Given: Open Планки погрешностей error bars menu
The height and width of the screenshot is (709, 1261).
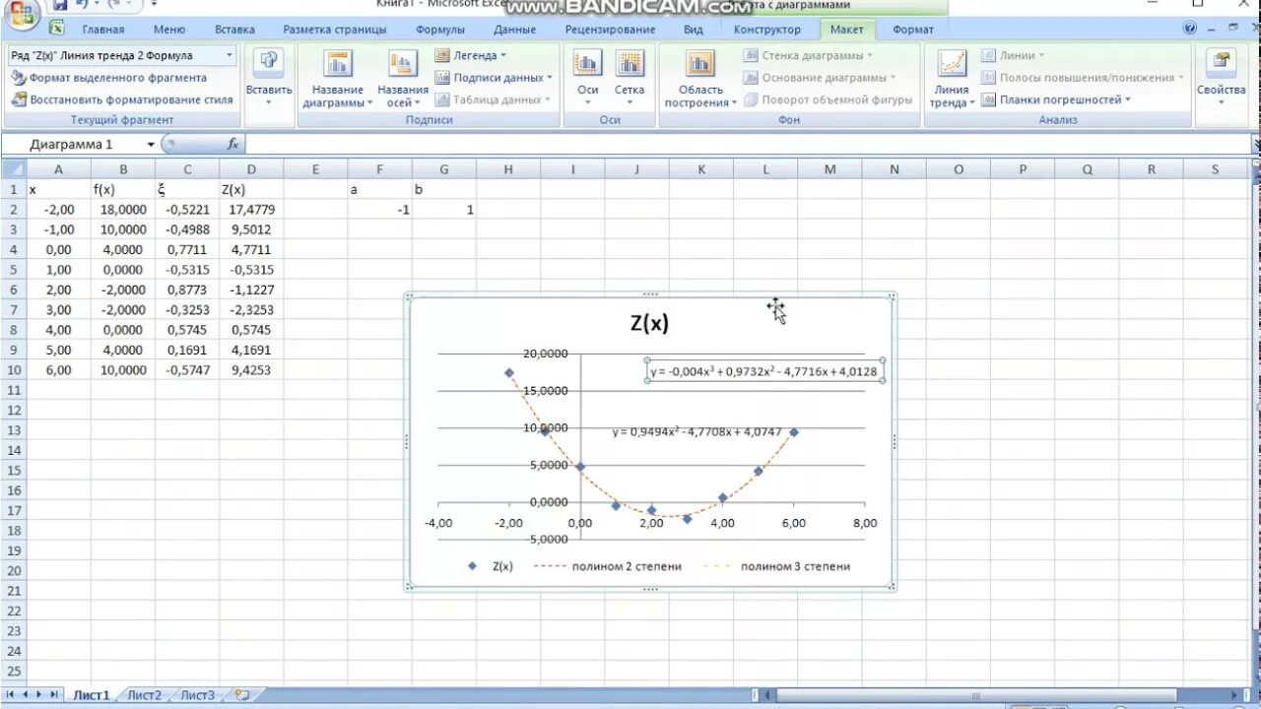Looking at the screenshot, I should click(x=1056, y=99).
